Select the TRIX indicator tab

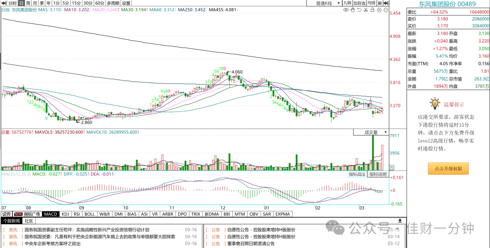[196, 215]
